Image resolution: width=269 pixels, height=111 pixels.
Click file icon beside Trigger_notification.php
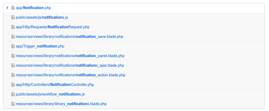(13, 46)
